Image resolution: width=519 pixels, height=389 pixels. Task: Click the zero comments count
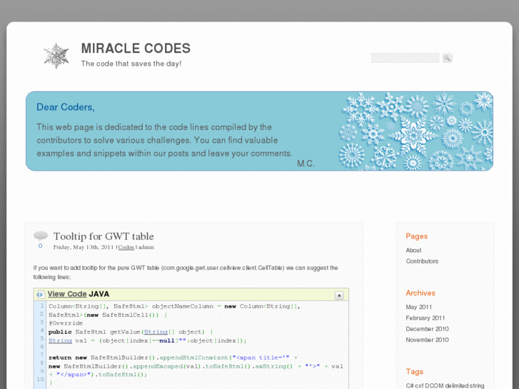coord(40,246)
